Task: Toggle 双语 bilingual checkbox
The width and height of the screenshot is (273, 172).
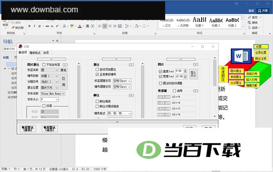Action: 44,106
